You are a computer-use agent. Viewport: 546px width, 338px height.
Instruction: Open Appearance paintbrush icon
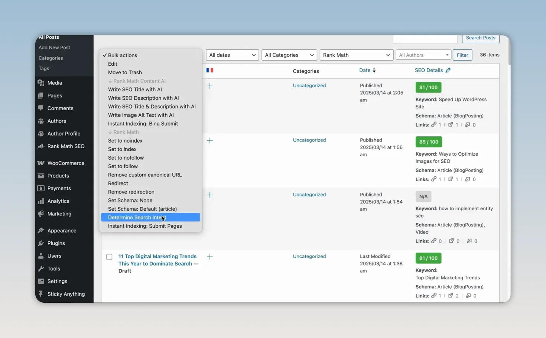click(x=41, y=231)
